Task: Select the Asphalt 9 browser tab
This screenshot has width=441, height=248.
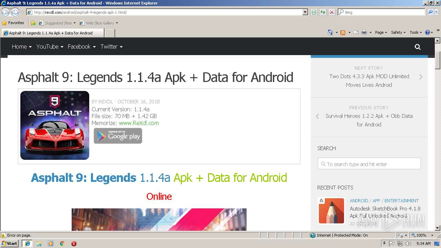Action: (x=52, y=33)
